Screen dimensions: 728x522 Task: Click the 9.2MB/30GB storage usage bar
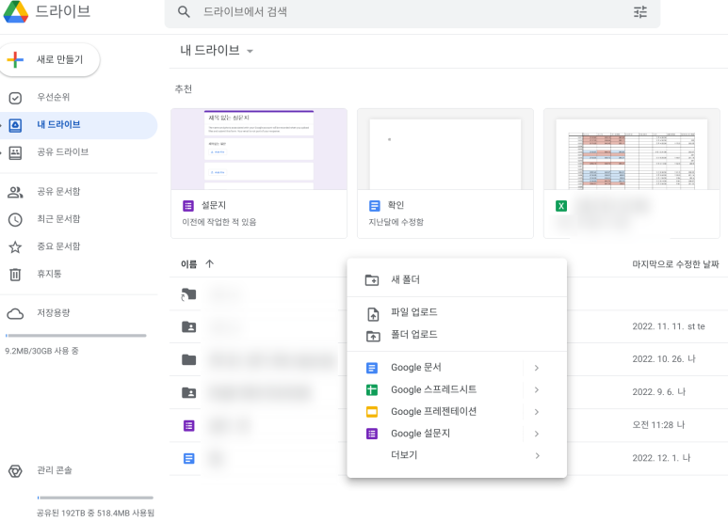tap(75, 335)
